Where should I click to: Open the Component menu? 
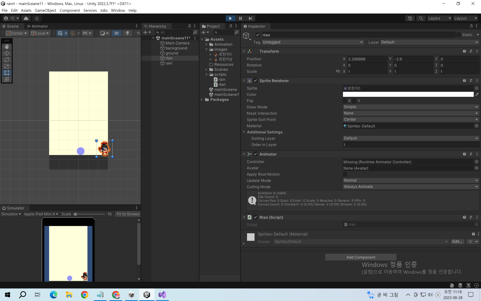[x=70, y=10]
